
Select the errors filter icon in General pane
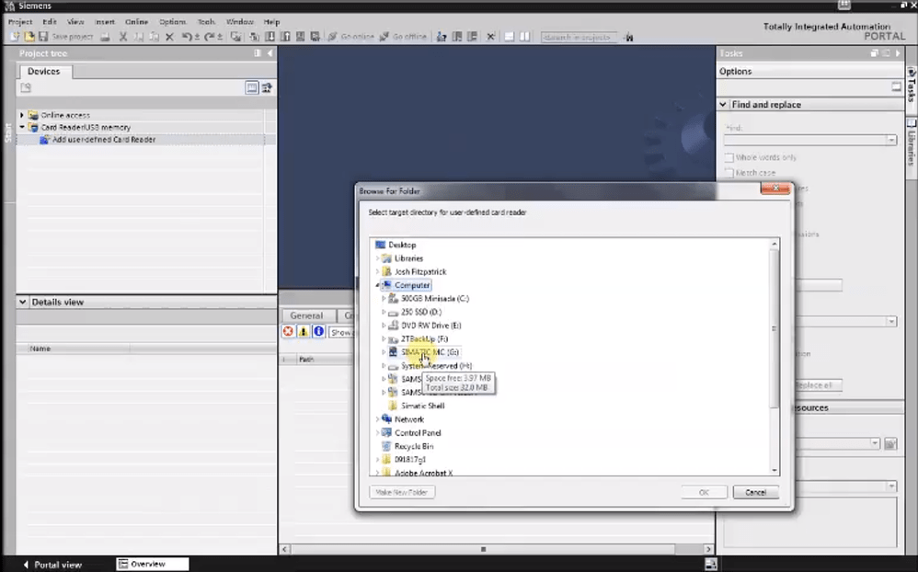pos(288,331)
